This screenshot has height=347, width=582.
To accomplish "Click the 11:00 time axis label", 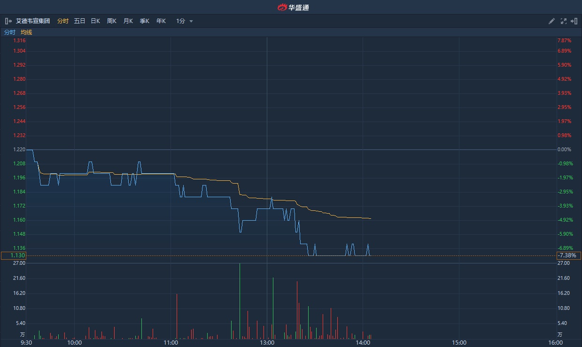I will tap(171, 343).
